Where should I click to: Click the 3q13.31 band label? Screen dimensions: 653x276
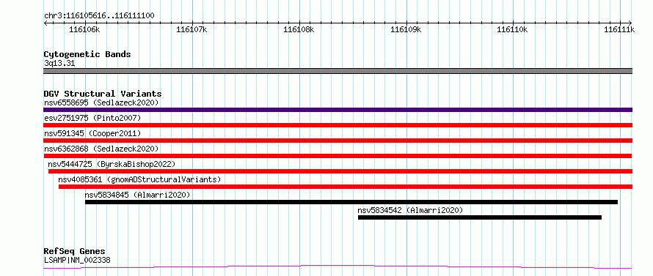[59, 64]
